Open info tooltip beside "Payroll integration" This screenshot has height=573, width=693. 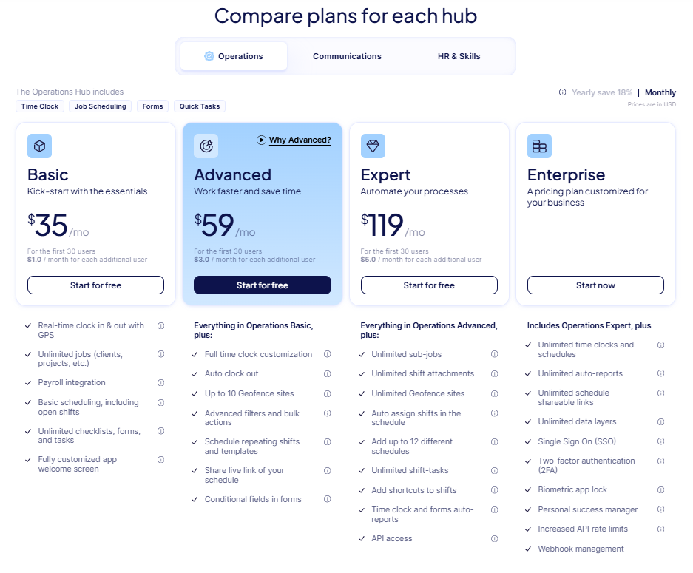(160, 382)
